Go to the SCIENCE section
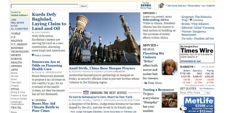 16,59
